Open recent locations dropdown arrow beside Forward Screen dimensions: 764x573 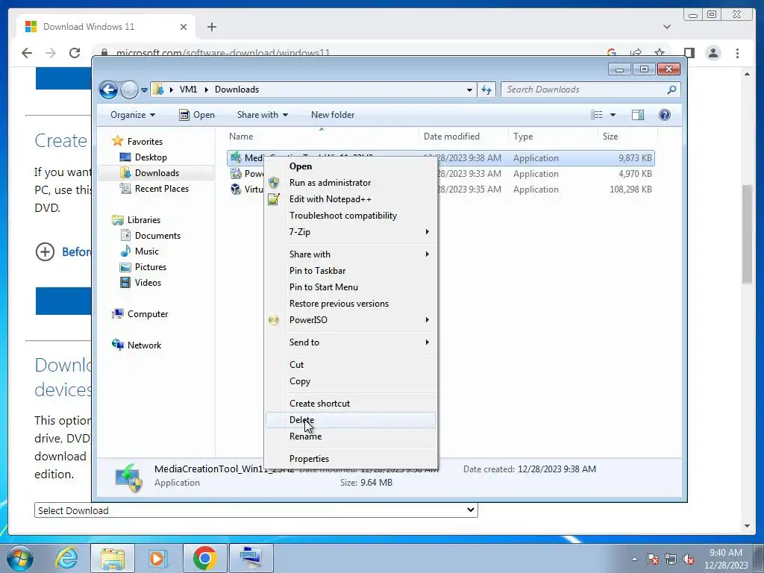tap(144, 90)
